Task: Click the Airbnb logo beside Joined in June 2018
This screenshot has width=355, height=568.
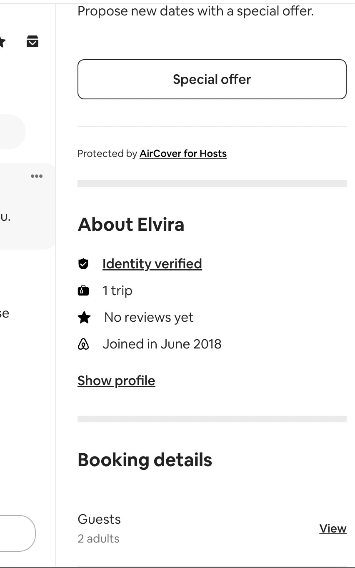Action: pyautogui.click(x=83, y=344)
